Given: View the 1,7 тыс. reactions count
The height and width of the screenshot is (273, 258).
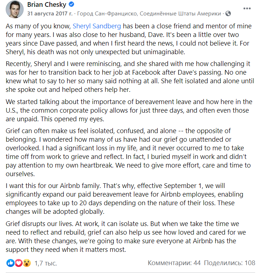Looking at the screenshot, I should coord(46,263).
